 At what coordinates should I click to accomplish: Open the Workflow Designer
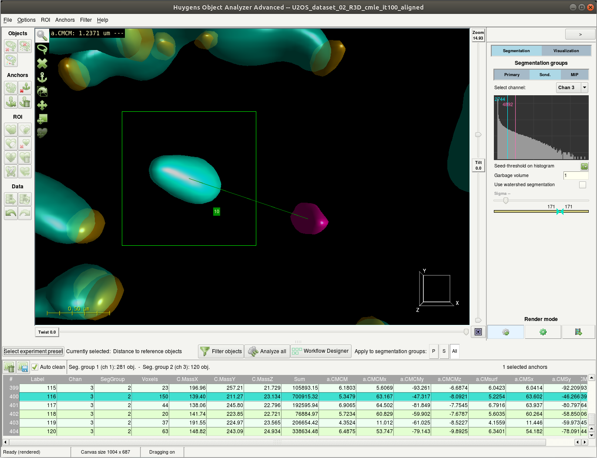pos(321,351)
